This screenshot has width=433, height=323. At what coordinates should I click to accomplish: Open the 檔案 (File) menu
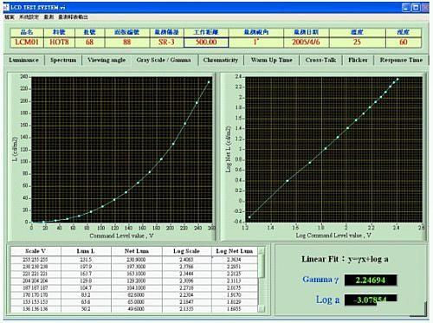tap(10, 17)
